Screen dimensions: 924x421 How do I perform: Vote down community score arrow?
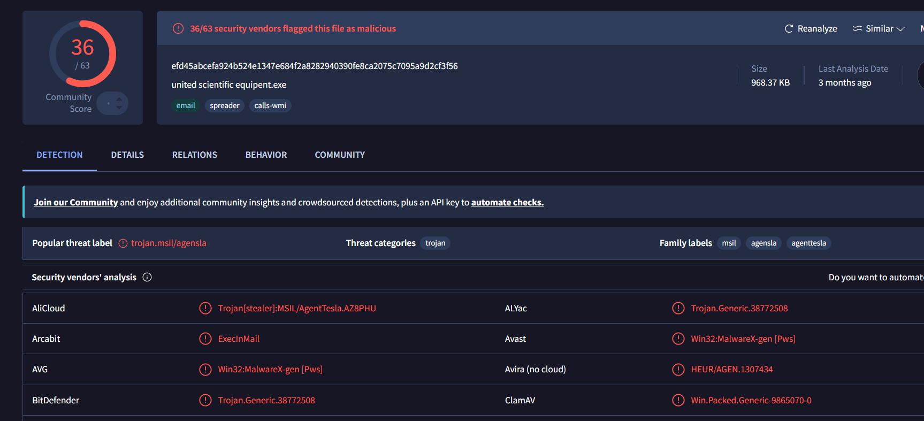coord(119,108)
